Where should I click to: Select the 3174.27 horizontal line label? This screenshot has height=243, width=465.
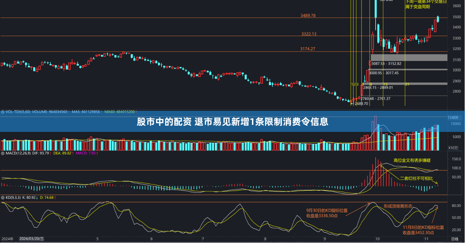(308, 49)
